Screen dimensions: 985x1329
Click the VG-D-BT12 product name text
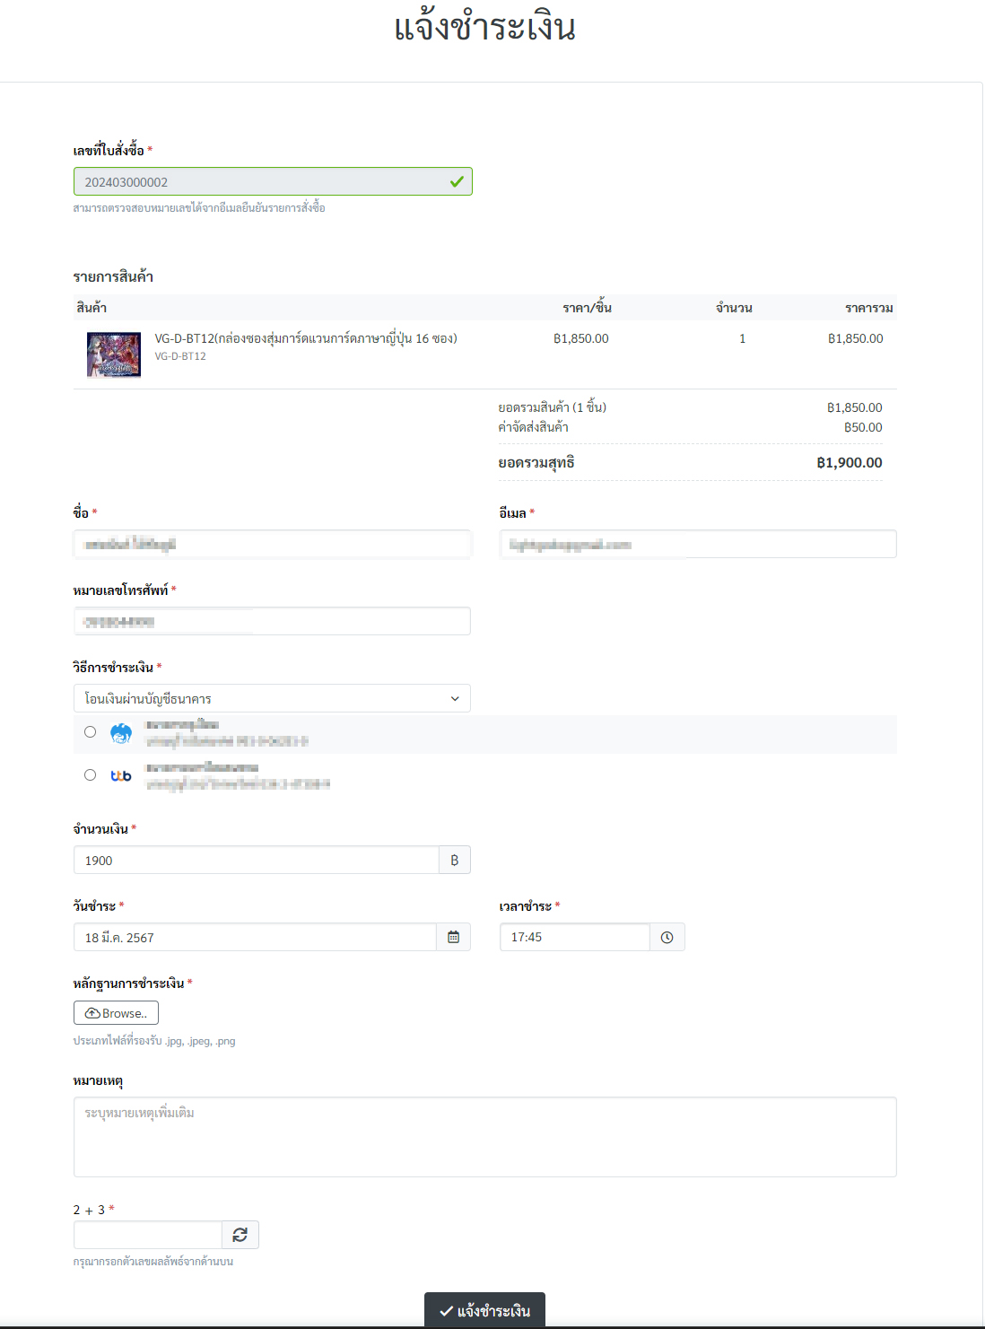pyautogui.click(x=306, y=338)
